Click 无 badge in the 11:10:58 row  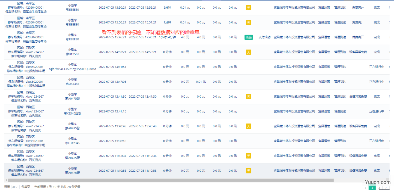coord(248,171)
